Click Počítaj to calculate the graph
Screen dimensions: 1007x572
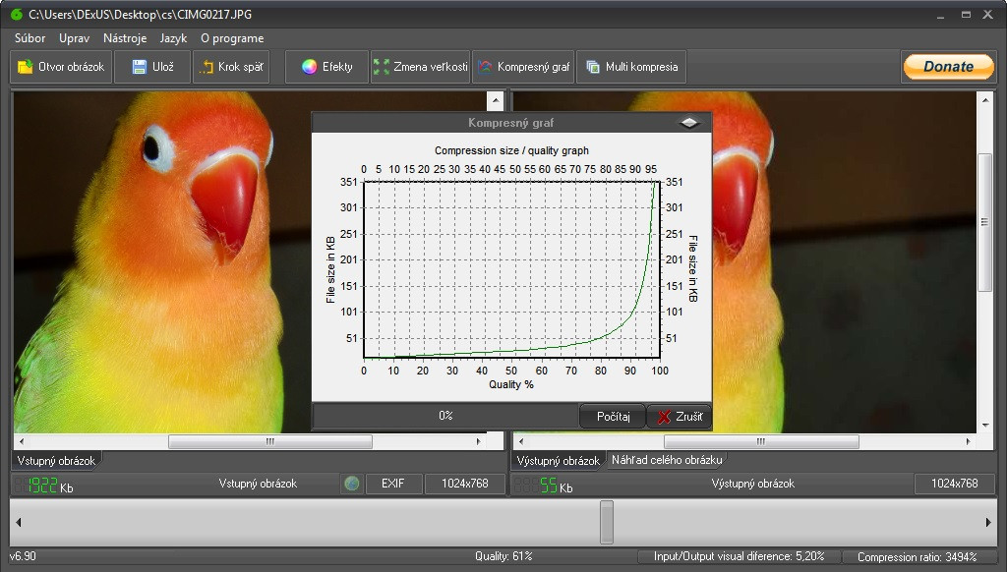point(613,417)
